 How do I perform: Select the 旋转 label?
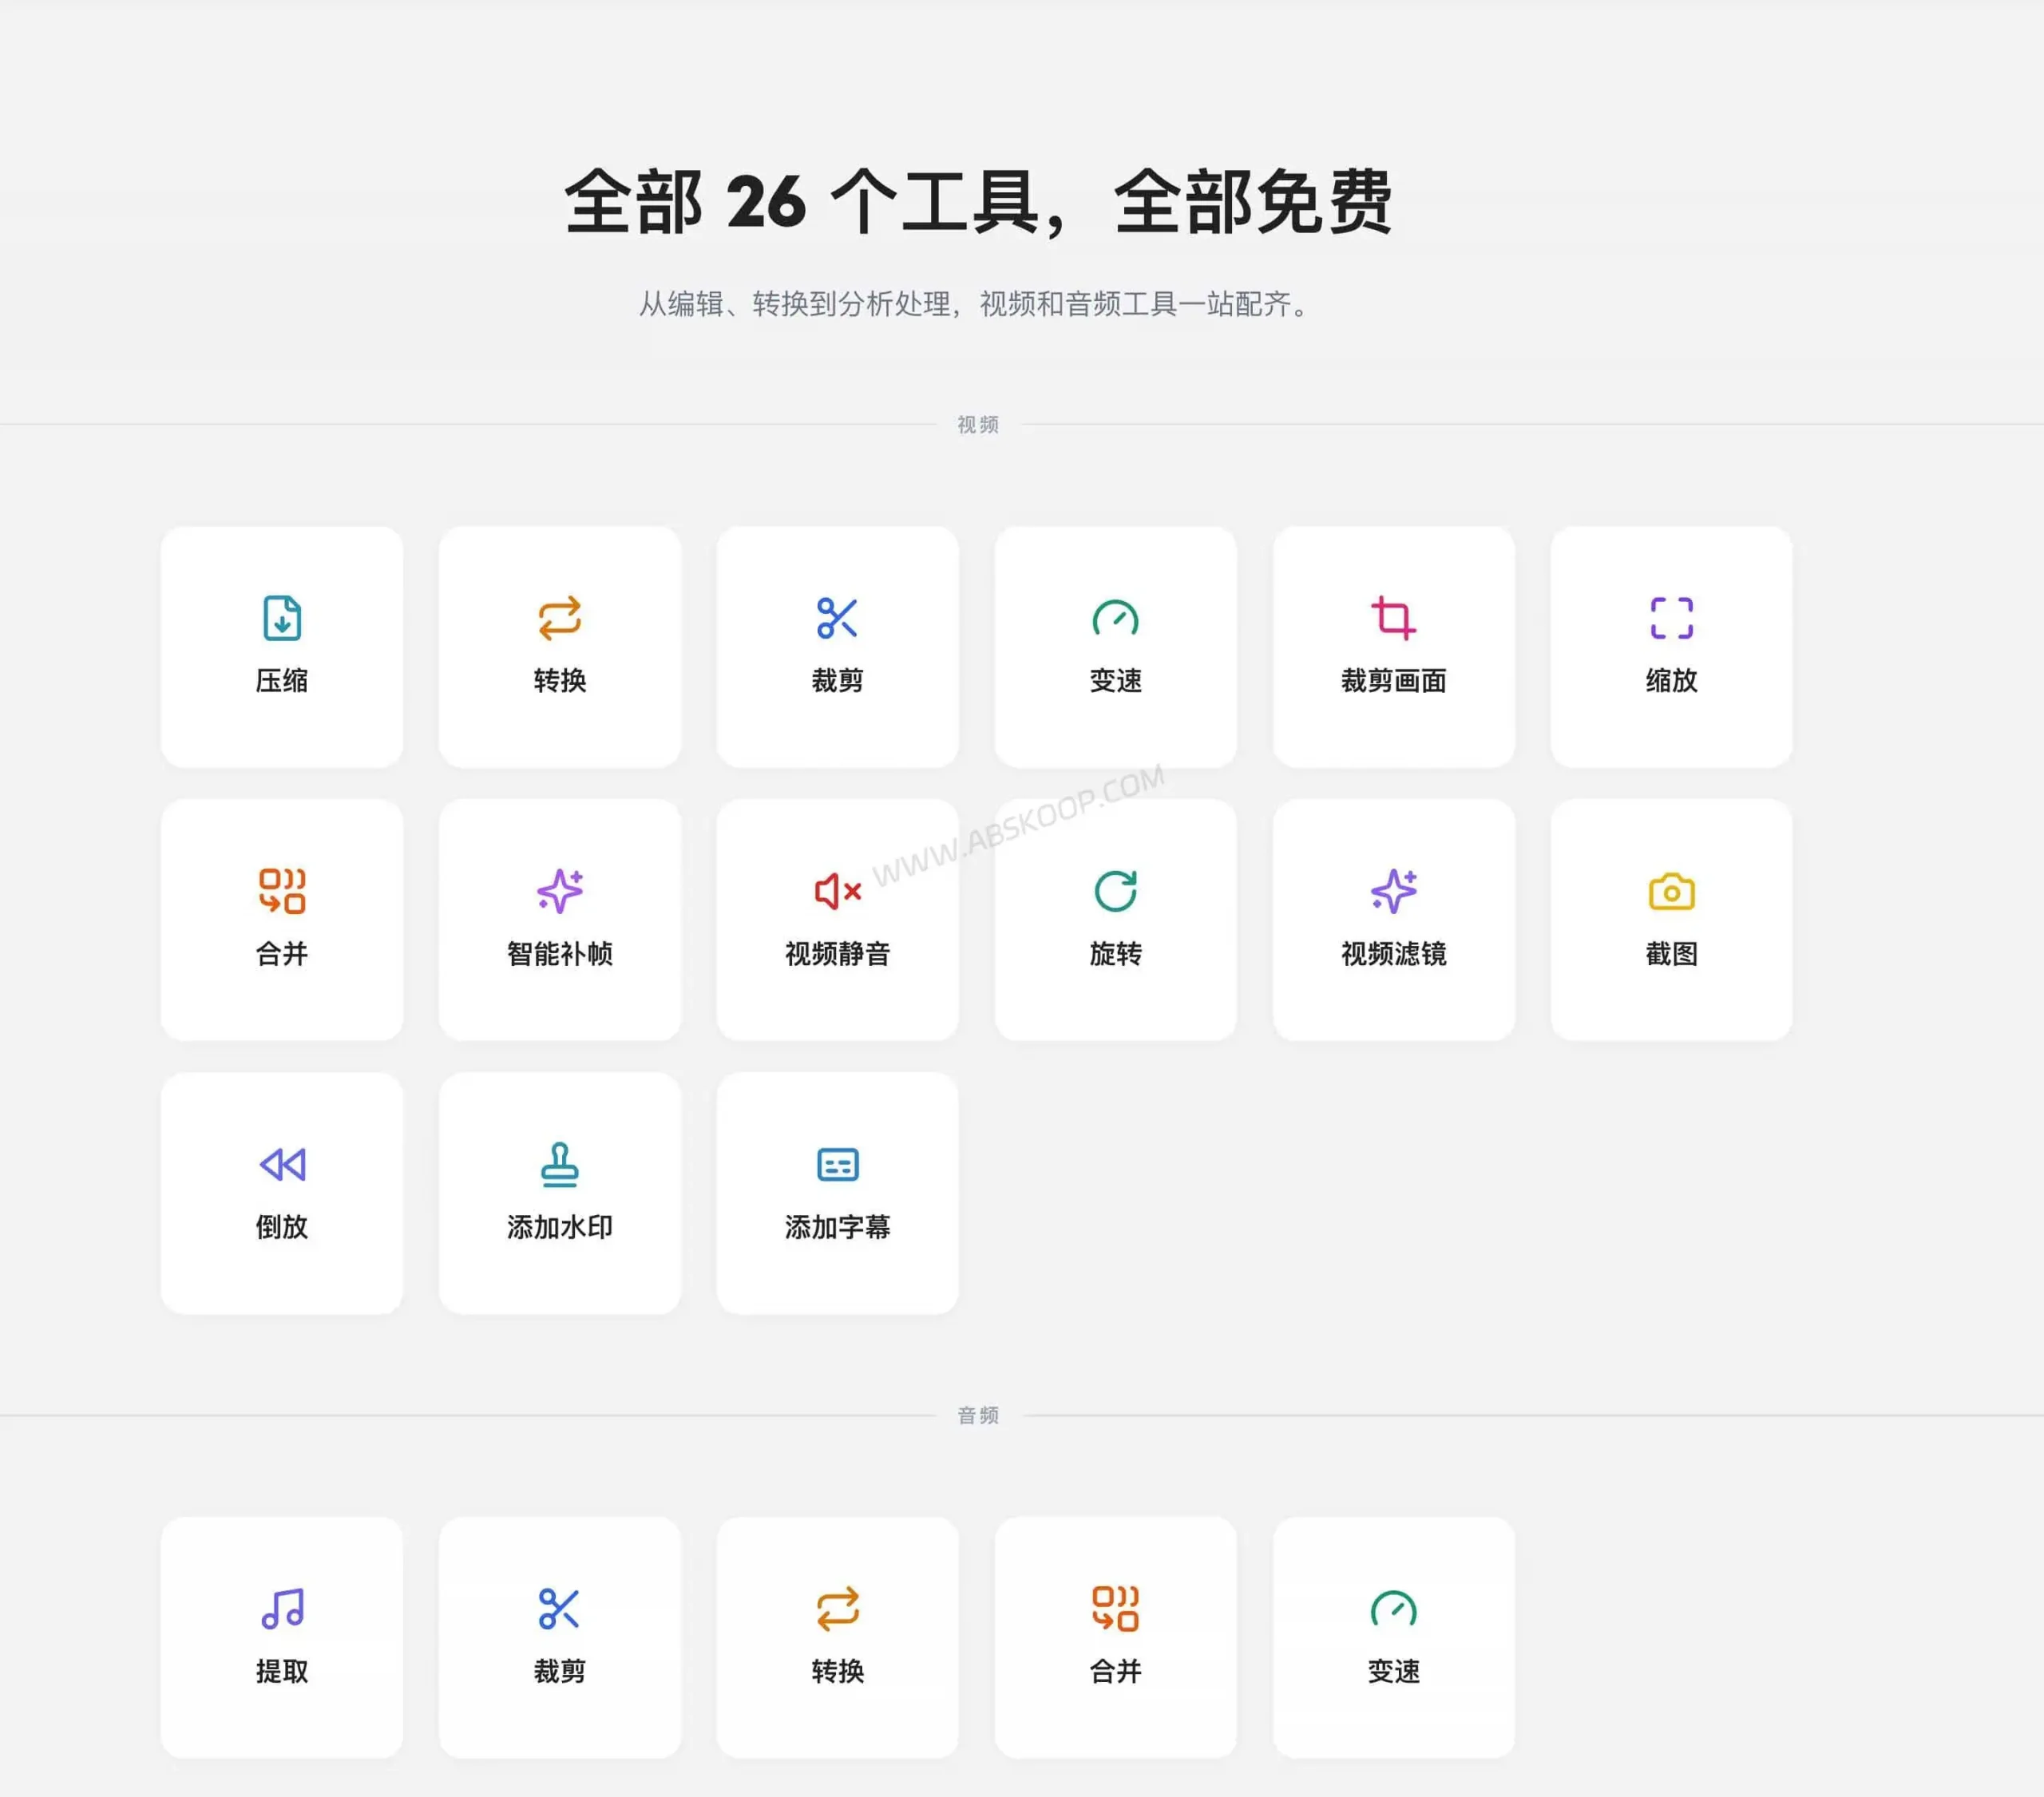click(x=1115, y=954)
